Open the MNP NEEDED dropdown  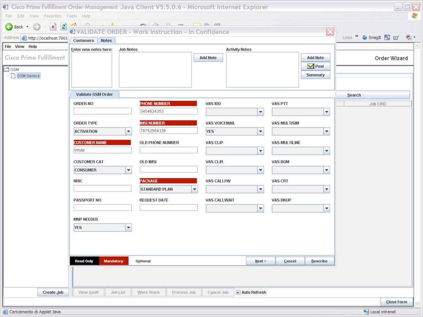point(129,228)
